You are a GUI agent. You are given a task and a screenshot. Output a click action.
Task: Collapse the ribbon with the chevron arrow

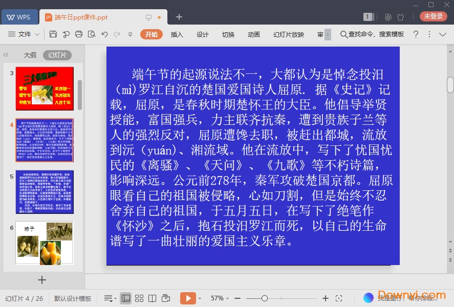click(x=443, y=34)
